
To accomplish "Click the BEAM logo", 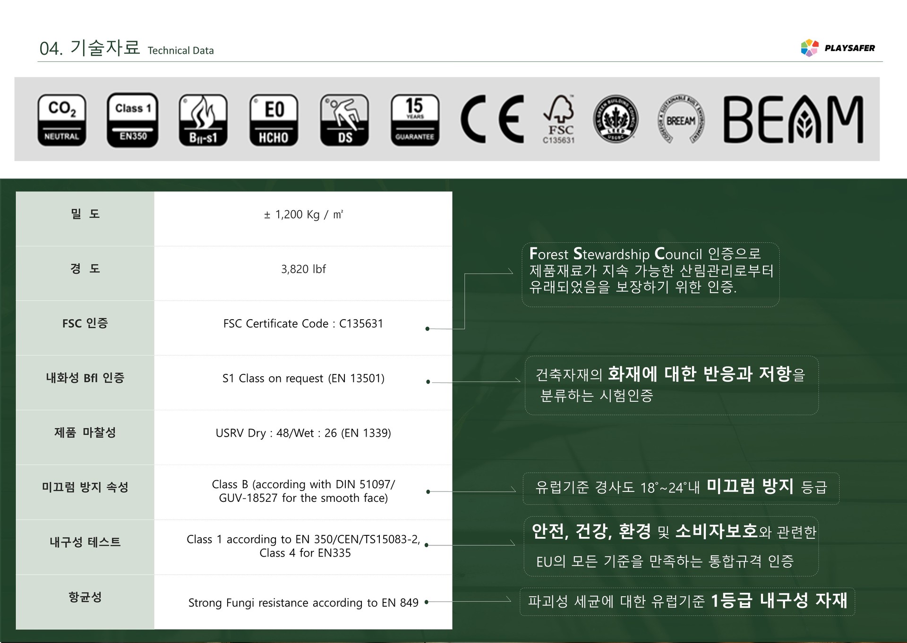I will 794,119.
